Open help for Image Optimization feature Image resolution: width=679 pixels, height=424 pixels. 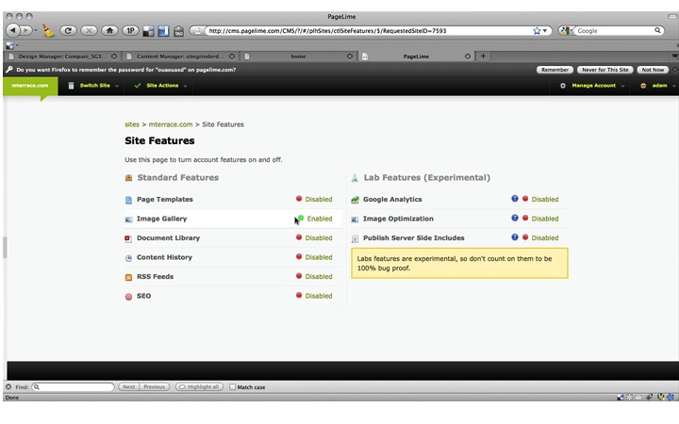click(x=515, y=218)
